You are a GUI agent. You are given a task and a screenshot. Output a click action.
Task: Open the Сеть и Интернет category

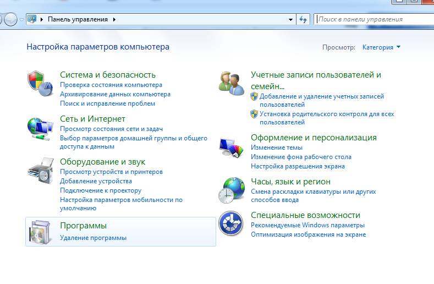93,119
